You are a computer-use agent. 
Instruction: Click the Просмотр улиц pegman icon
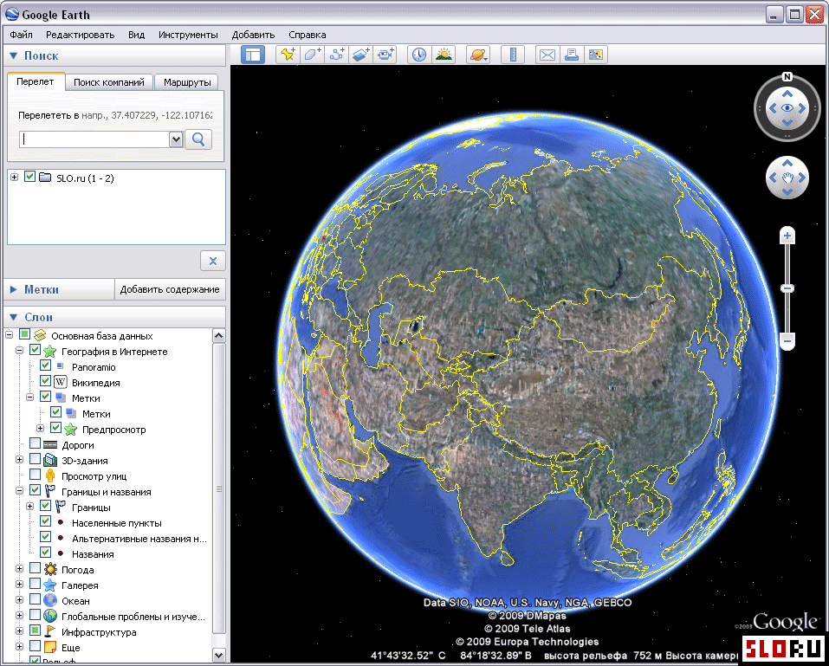(50, 475)
